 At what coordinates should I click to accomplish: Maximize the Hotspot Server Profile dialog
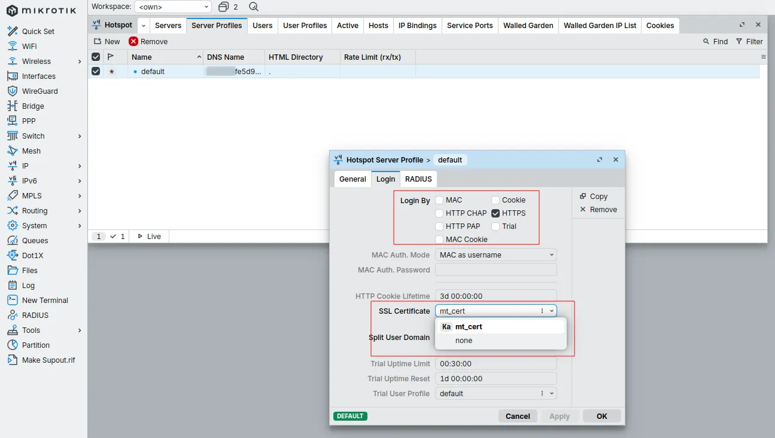pos(600,160)
